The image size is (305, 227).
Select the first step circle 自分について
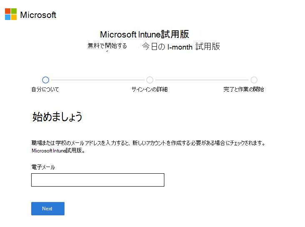click(x=46, y=80)
